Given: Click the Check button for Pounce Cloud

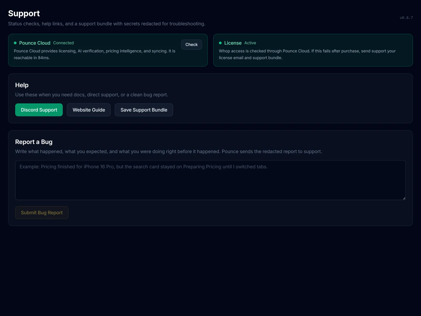Looking at the screenshot, I should (x=191, y=45).
